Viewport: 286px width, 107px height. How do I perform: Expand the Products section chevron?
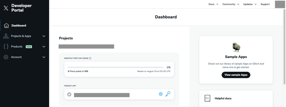click(x=44, y=47)
